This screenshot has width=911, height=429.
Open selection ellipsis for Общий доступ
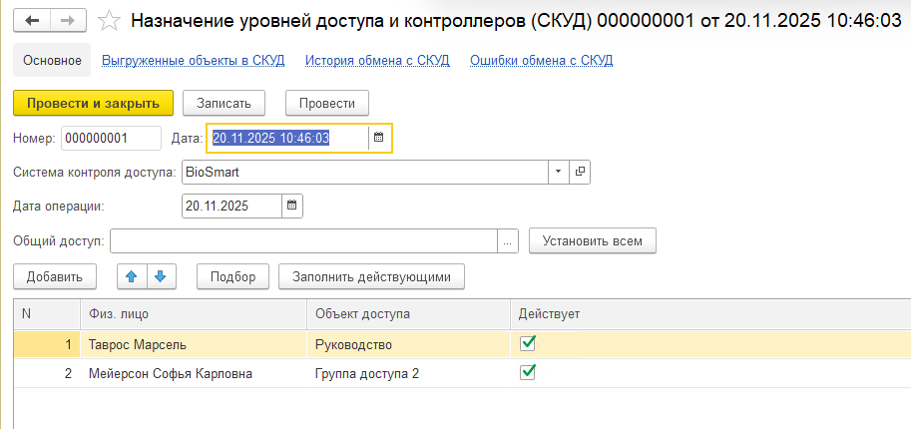point(509,241)
